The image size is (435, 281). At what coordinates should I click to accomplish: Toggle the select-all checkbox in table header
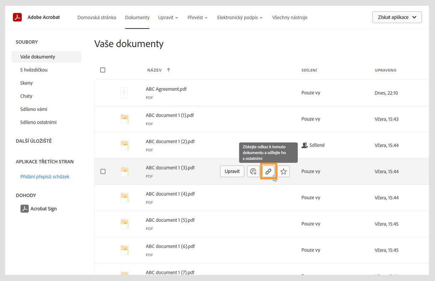103,70
